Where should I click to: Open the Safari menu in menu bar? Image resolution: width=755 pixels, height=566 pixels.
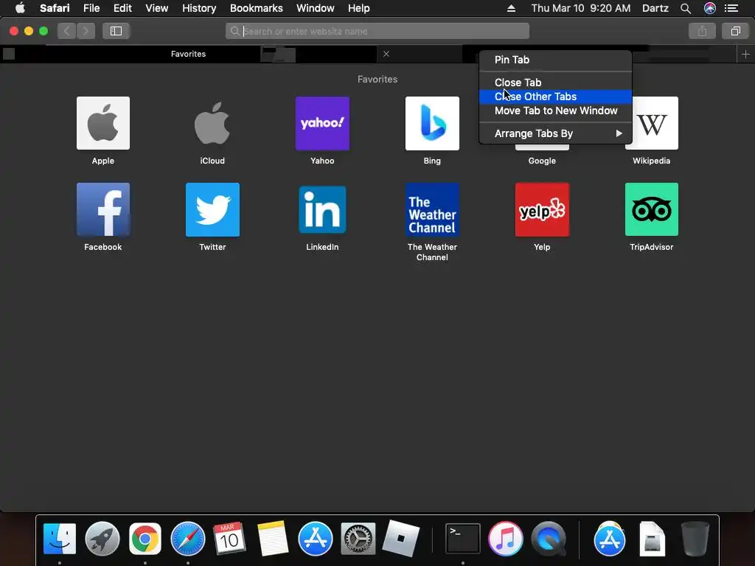(x=55, y=8)
